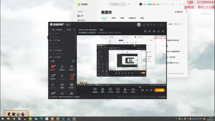Click the 扬声器 speaker icon
This screenshot has height=121, width=215.
coord(132,89)
